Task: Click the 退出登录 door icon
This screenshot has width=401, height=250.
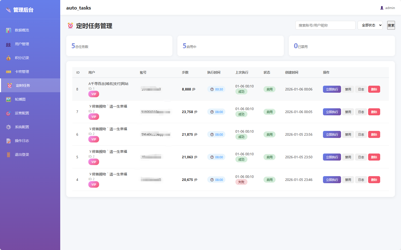Action: pos(9,155)
